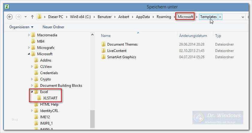Viewport: 252px width, 133px height.
Task: Go up one folder level arrow
Action: [x=32, y=17]
